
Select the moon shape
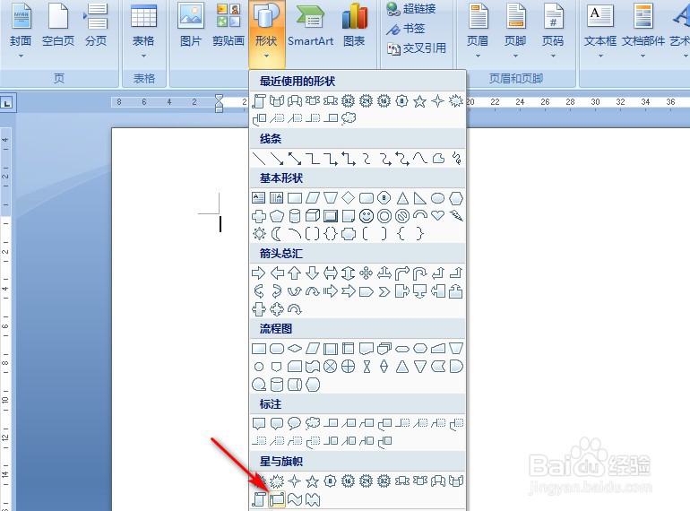pos(277,234)
